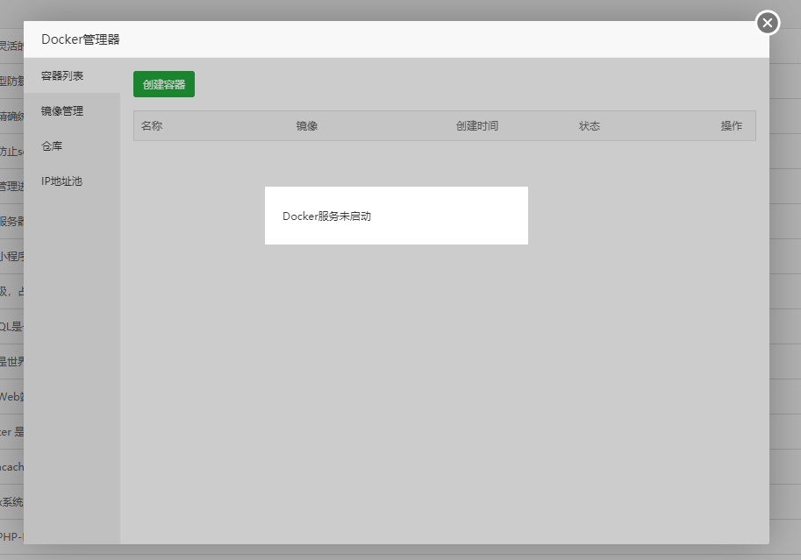Viewport: 801px width, 560px height.
Task: Open the 镜像管理 tab
Action: (x=62, y=111)
